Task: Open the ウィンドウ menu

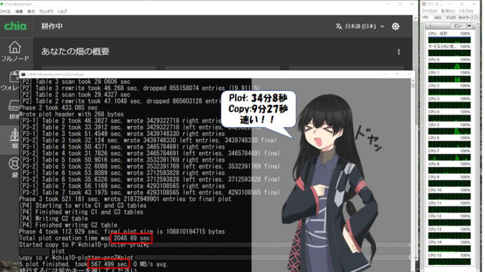Action: click(47, 12)
